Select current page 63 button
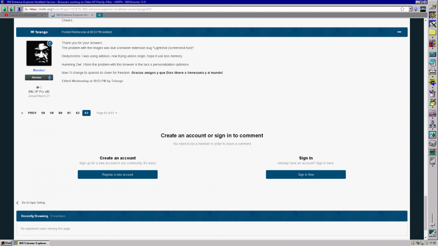 point(86,113)
